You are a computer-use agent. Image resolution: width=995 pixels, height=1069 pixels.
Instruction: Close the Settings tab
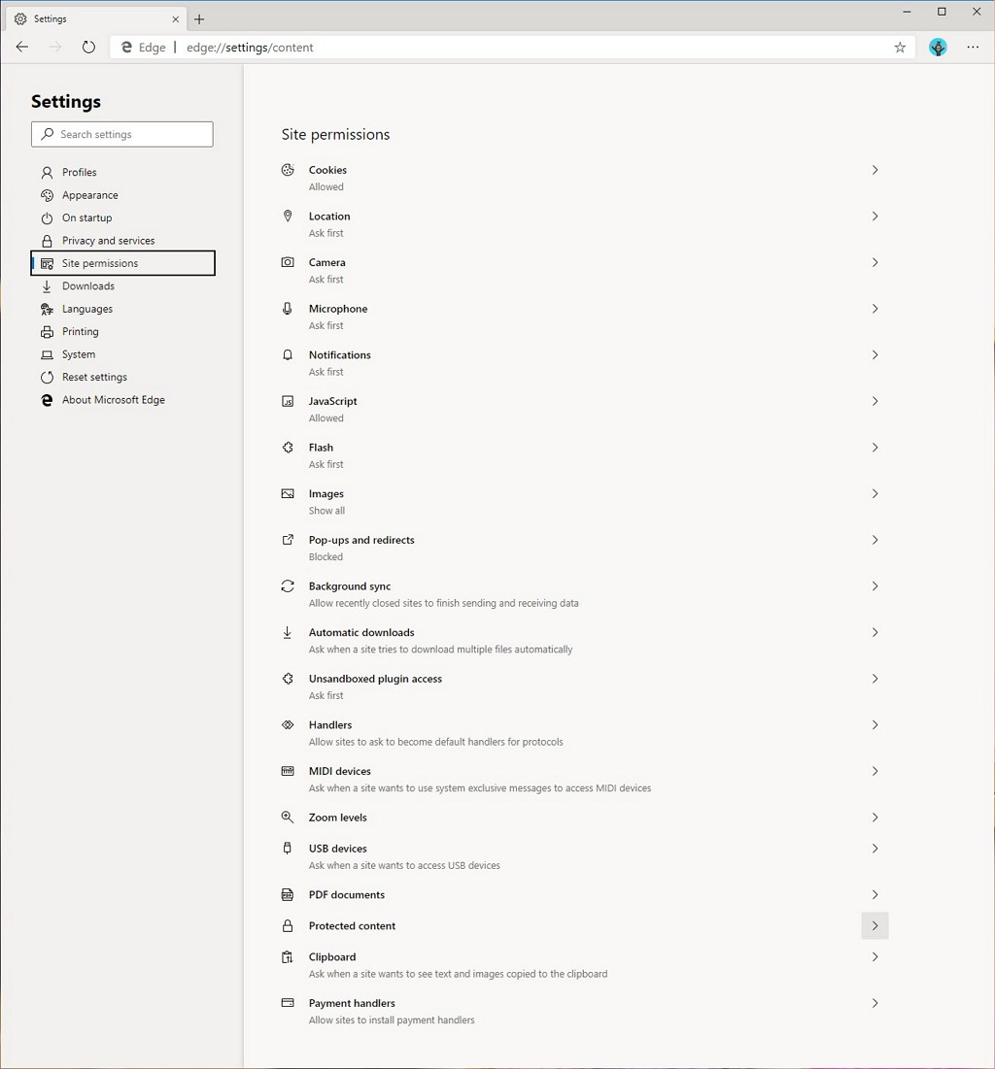[x=175, y=19]
